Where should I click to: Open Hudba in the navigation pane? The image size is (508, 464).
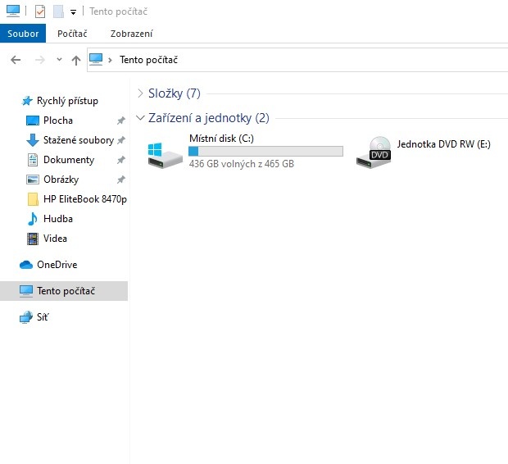tap(58, 219)
